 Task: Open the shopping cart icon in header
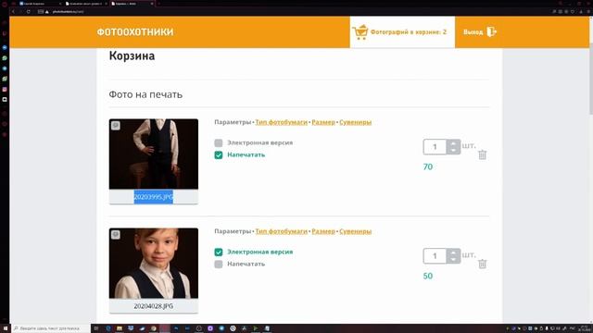(360, 32)
